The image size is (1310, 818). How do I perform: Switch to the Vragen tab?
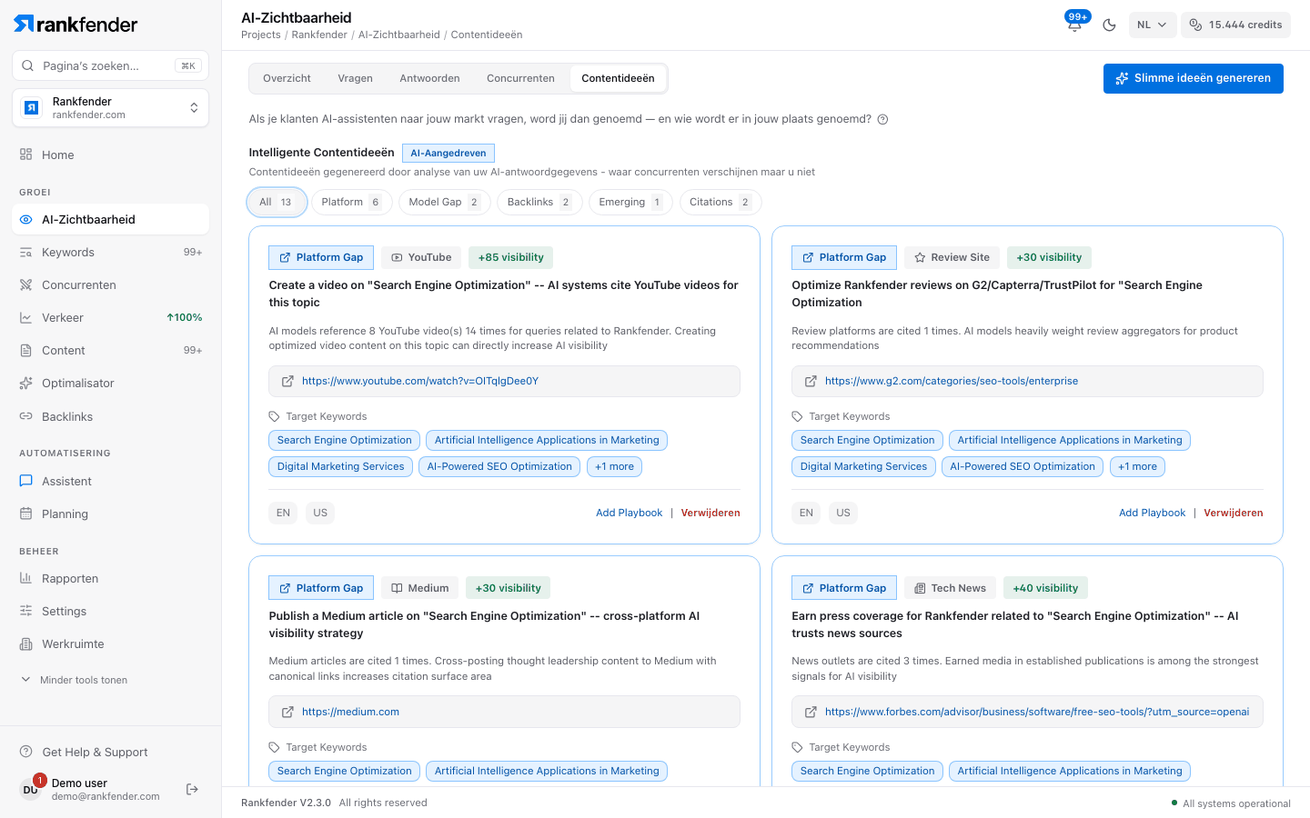point(355,78)
